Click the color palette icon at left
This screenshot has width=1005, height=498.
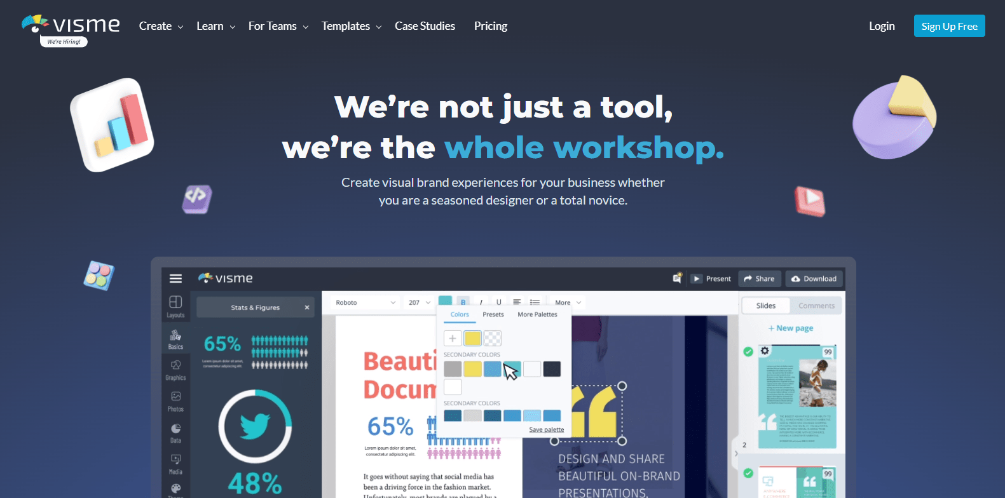(x=99, y=276)
